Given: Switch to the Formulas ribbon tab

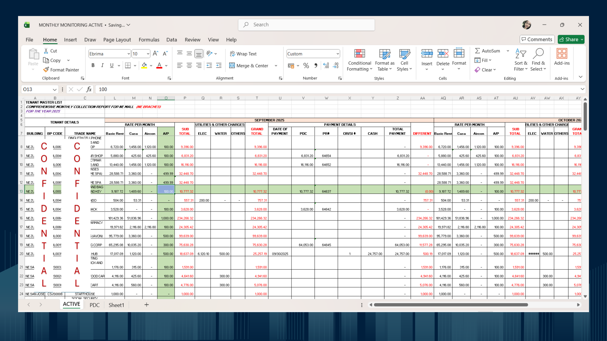Looking at the screenshot, I should pos(149,40).
